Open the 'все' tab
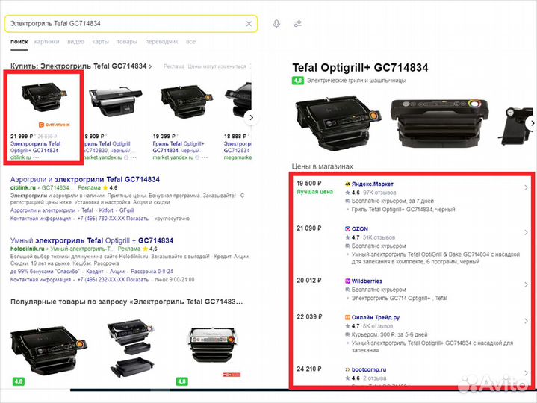This screenshot has height=403, width=537. (x=190, y=42)
